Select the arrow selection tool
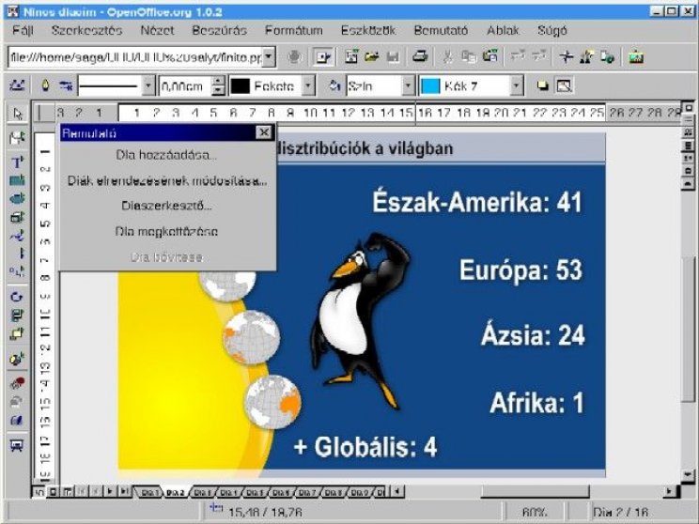 tap(17, 114)
